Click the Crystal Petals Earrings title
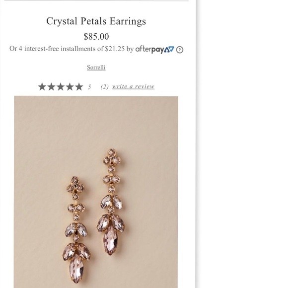288x288 pixels. pyautogui.click(x=96, y=21)
